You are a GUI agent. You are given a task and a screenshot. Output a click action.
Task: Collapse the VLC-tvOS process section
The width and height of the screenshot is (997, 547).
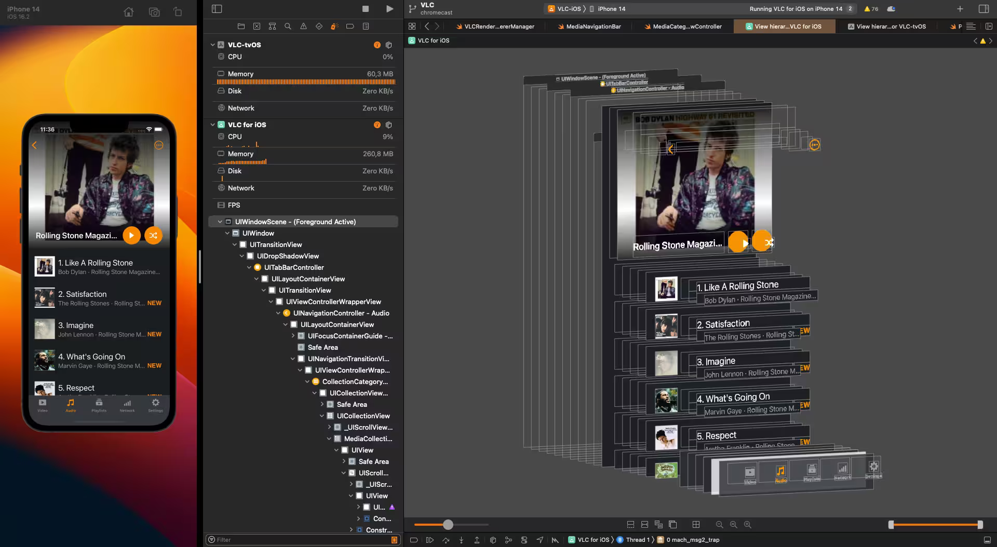pyautogui.click(x=212, y=45)
